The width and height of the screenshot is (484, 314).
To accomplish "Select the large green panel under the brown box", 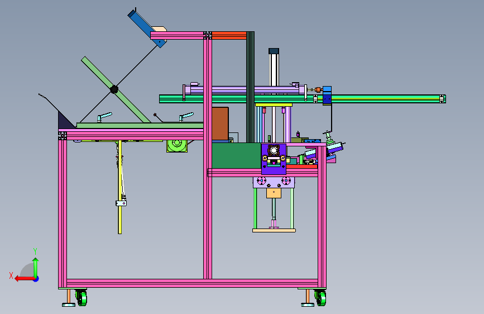I will pos(237,155).
